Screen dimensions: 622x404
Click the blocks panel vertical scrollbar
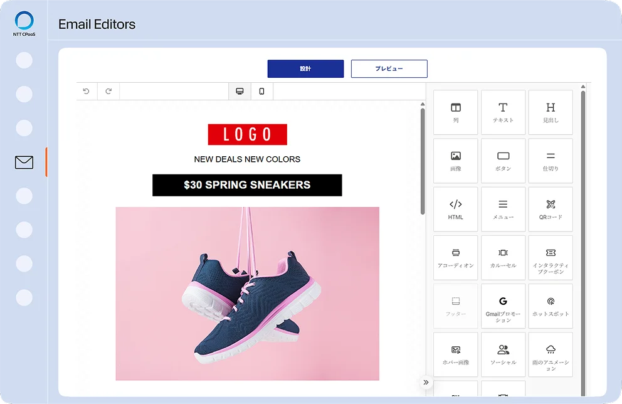click(x=582, y=243)
